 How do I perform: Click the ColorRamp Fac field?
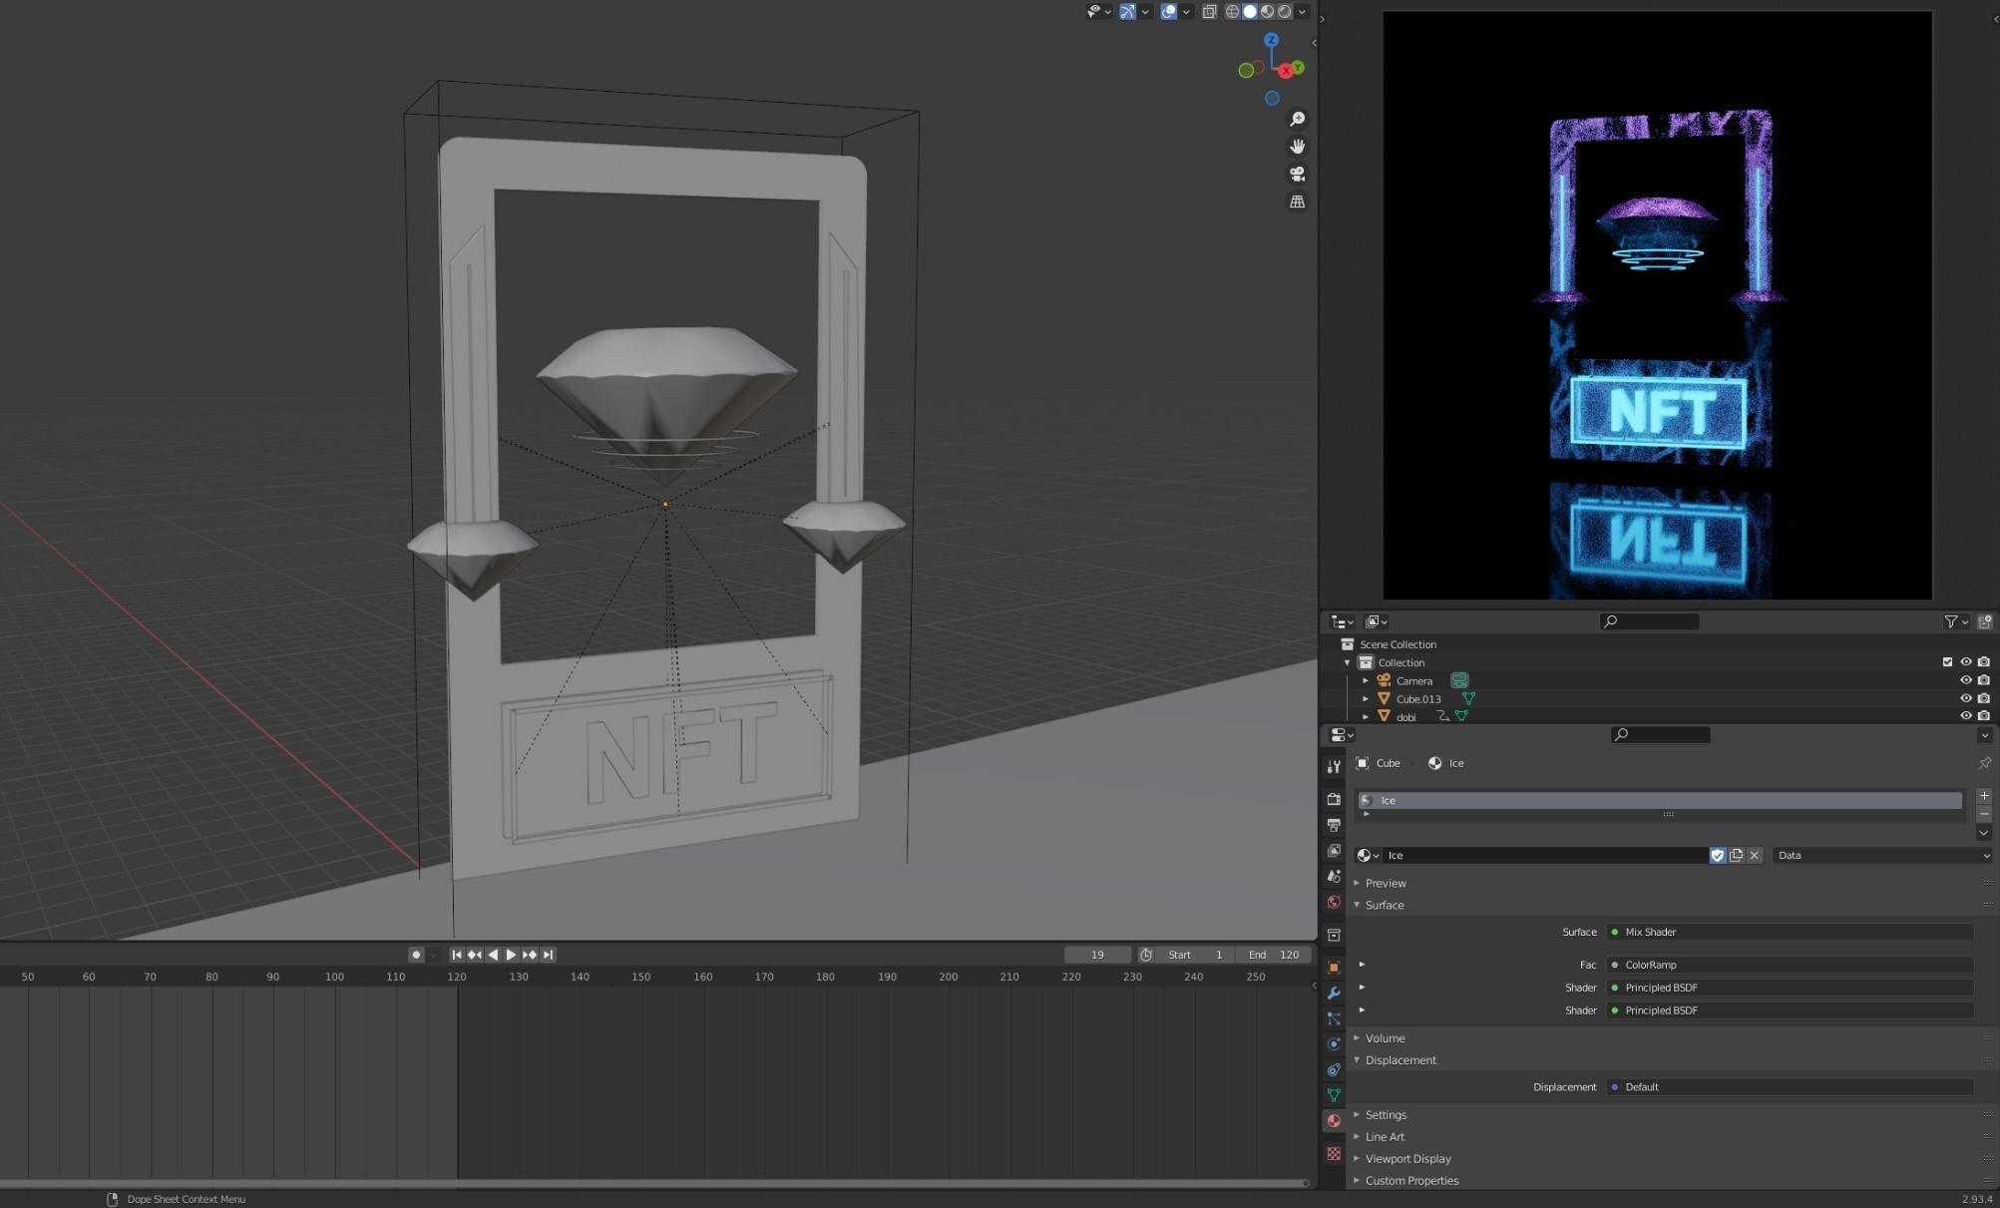(x=1790, y=965)
